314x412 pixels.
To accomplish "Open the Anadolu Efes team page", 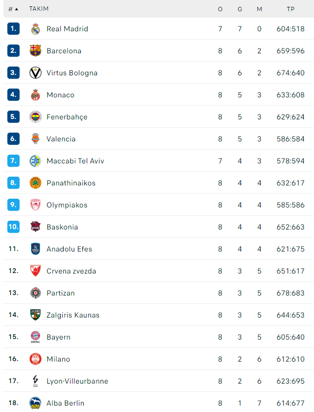I will (x=70, y=249).
